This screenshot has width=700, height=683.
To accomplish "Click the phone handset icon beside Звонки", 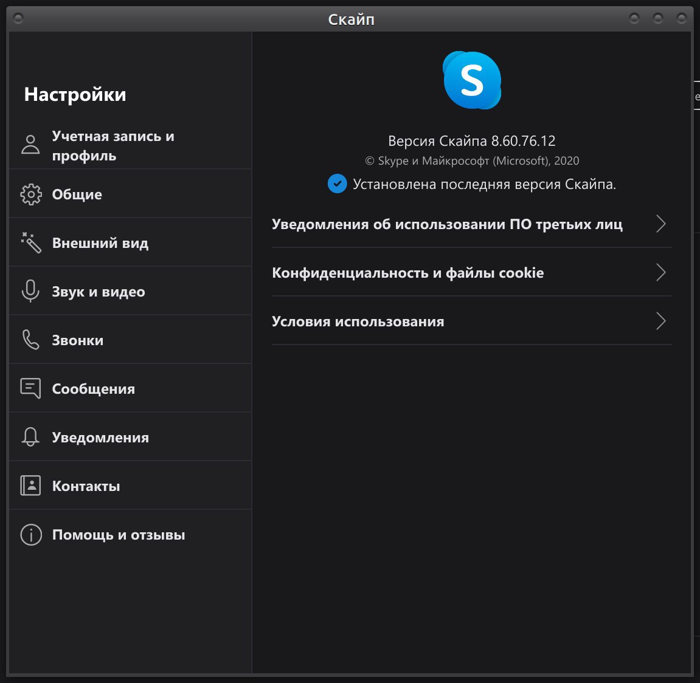I will tap(31, 340).
